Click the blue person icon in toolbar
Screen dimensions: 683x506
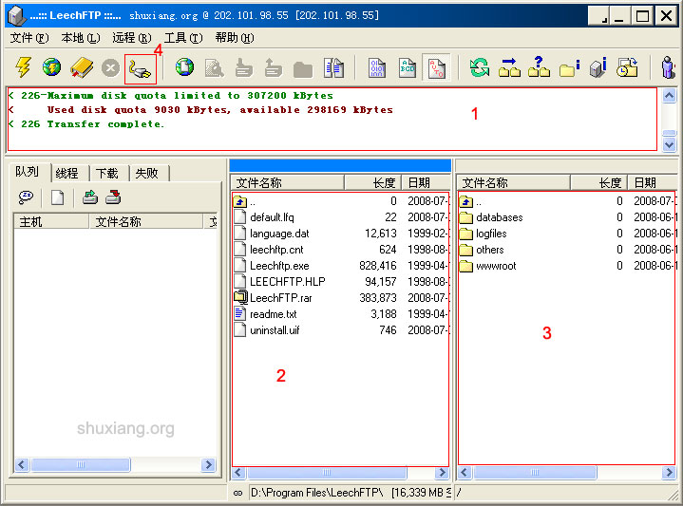click(667, 68)
